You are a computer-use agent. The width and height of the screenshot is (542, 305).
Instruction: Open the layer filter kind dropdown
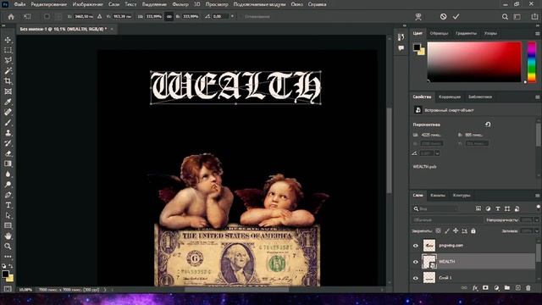(x=436, y=209)
